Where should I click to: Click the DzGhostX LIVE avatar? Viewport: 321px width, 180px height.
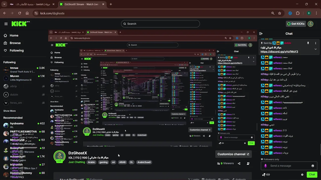tap(59, 156)
